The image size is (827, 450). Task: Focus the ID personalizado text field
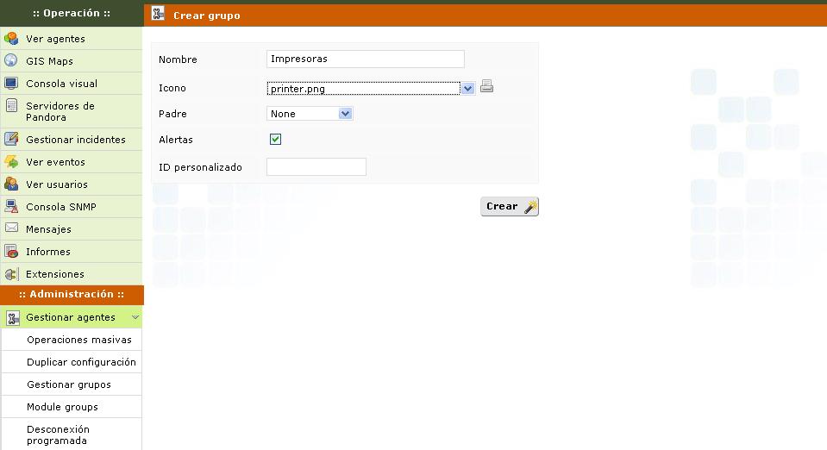point(316,167)
